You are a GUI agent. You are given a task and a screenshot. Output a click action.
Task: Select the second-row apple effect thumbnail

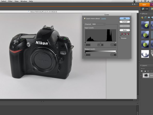(x=145, y=35)
